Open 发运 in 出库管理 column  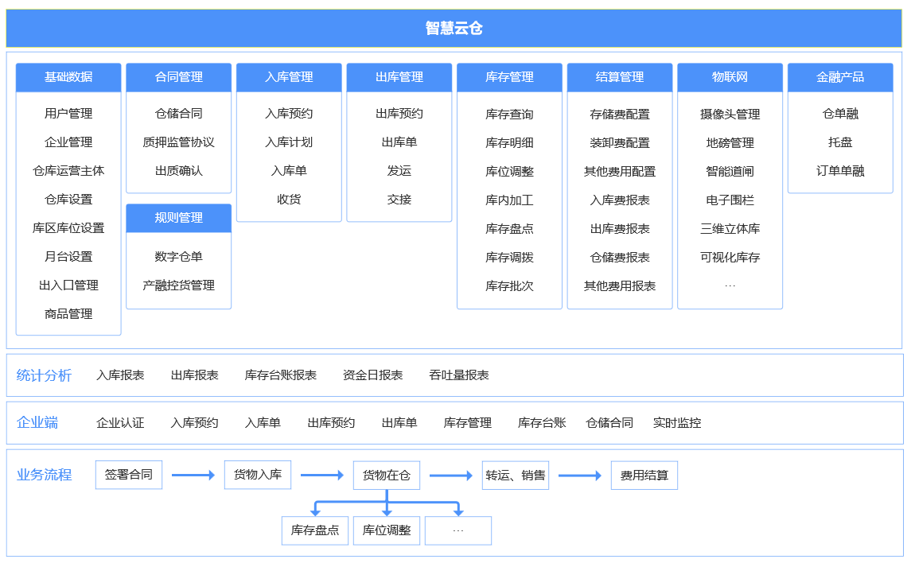coord(399,171)
